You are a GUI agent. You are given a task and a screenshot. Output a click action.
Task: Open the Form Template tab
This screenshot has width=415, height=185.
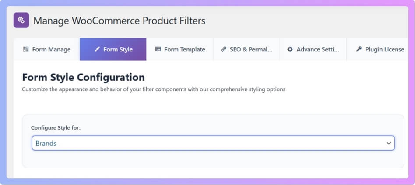pos(180,49)
